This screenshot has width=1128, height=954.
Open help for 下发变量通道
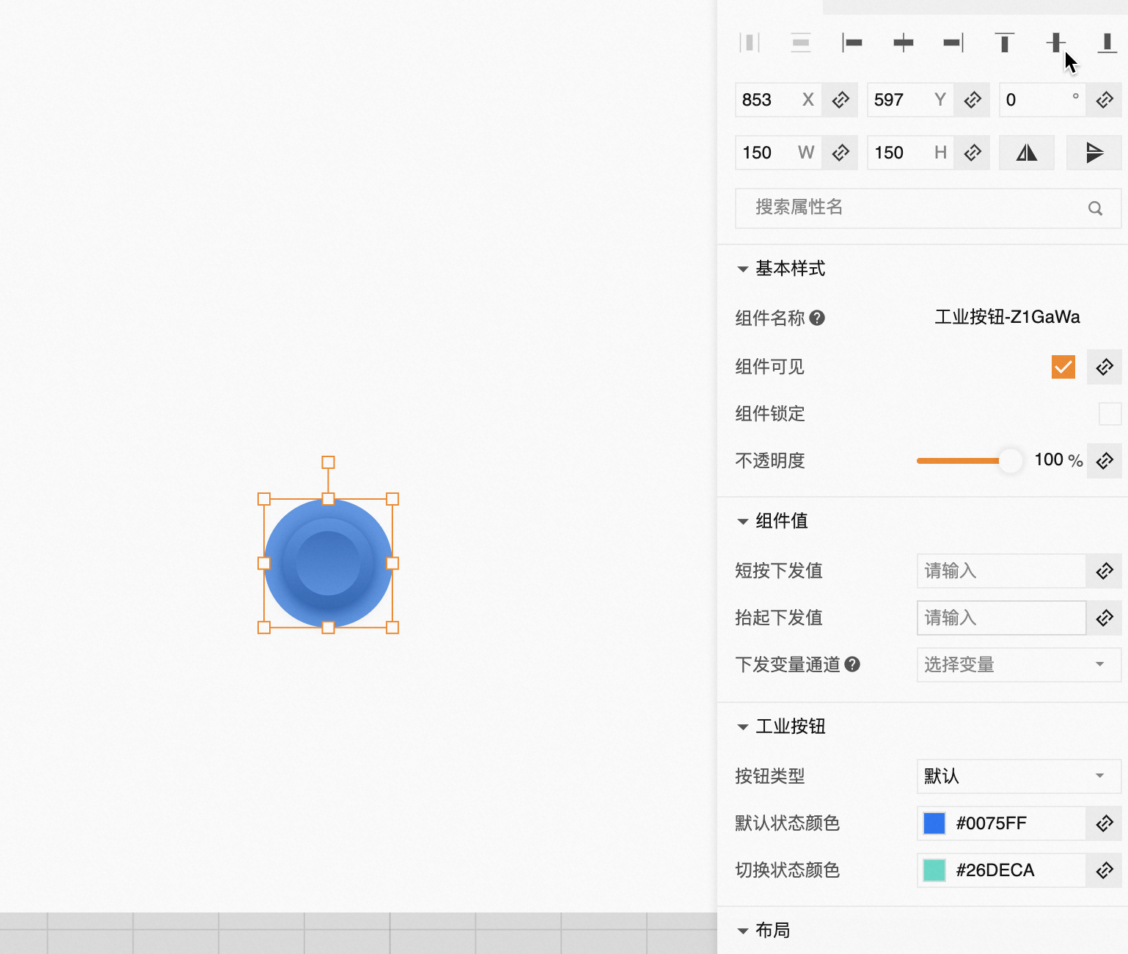(x=852, y=664)
